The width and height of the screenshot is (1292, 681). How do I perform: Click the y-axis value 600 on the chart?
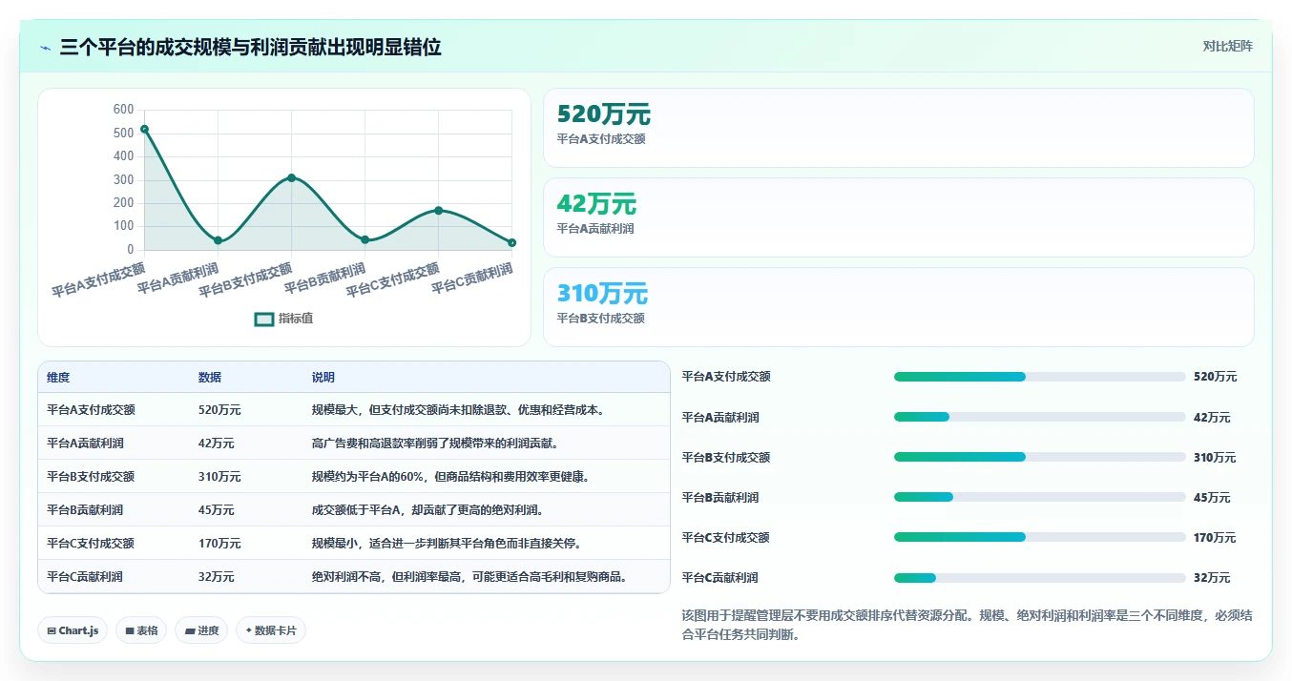click(x=123, y=110)
